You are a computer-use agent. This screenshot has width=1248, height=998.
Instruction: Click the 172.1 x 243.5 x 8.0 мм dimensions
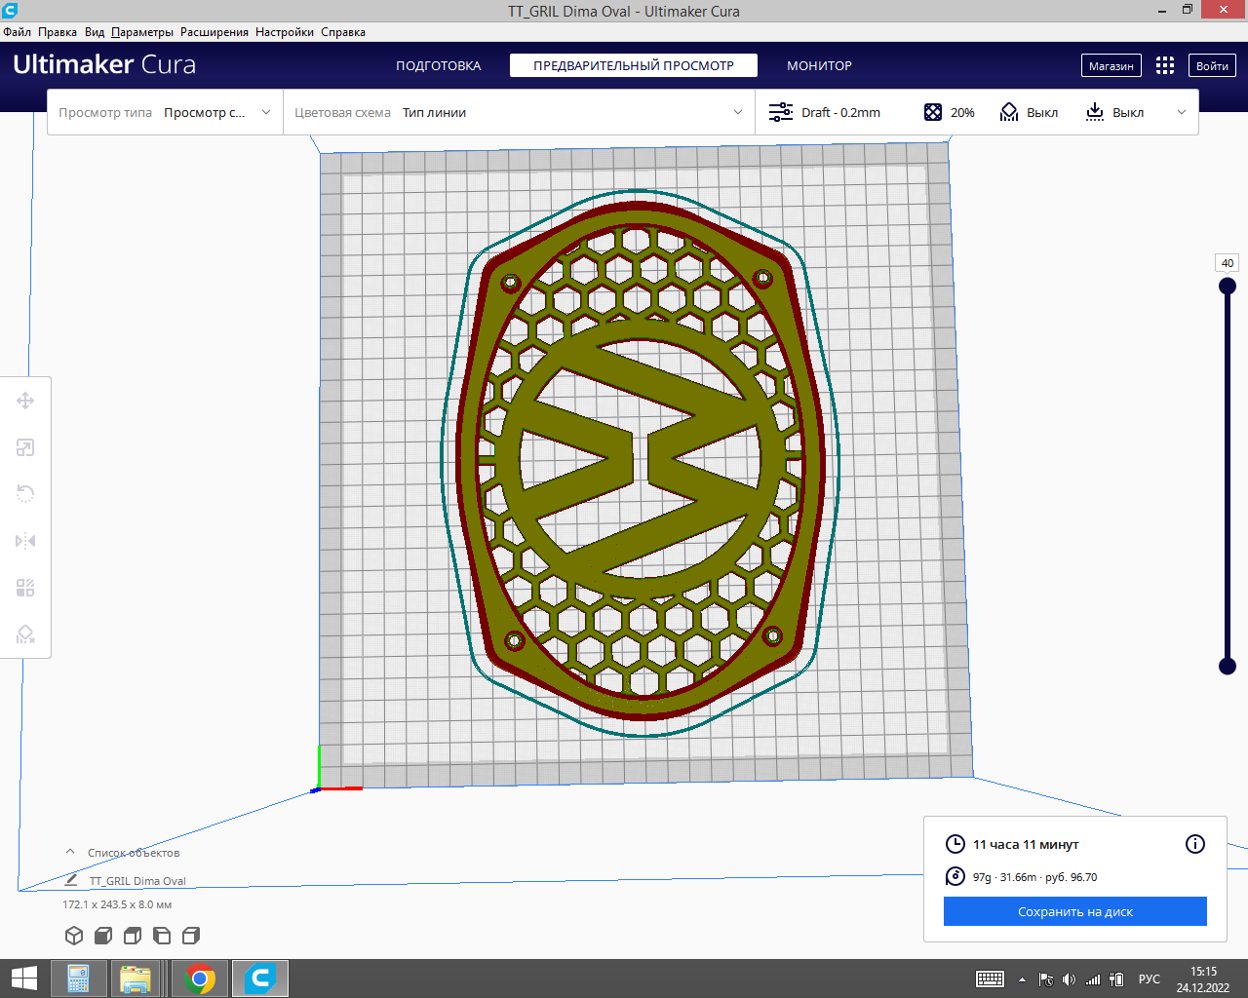coord(117,904)
